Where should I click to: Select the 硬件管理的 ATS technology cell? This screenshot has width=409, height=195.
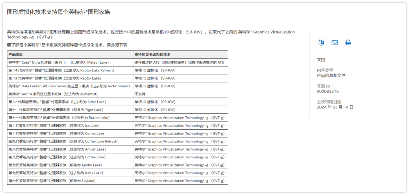pyautogui.click(x=180, y=62)
